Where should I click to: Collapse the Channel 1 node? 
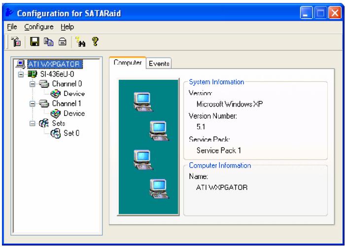[x=33, y=104]
